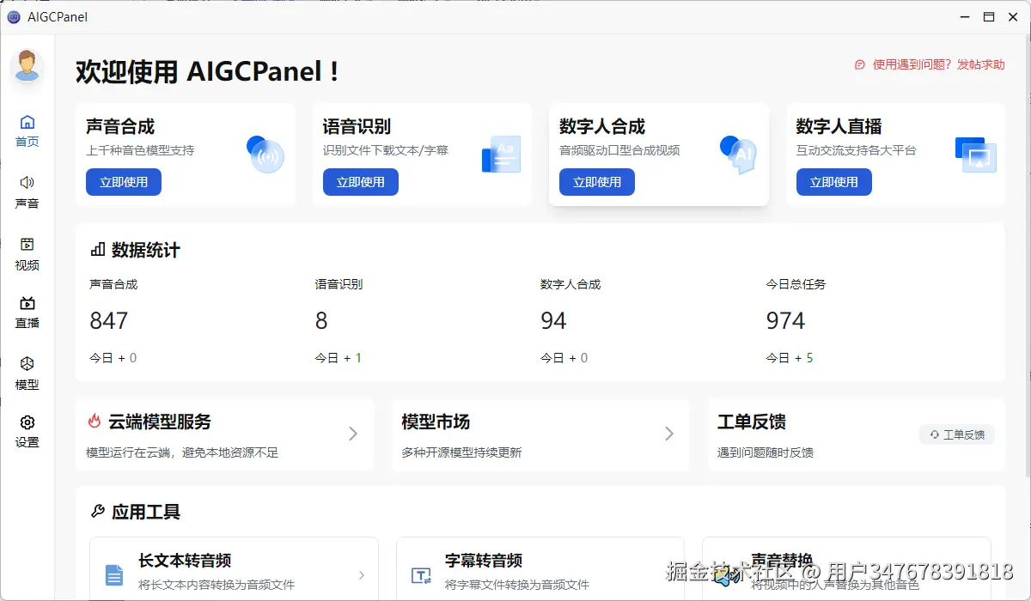Click 立即使用 under 声音合成
1031x601 pixels.
pos(124,182)
